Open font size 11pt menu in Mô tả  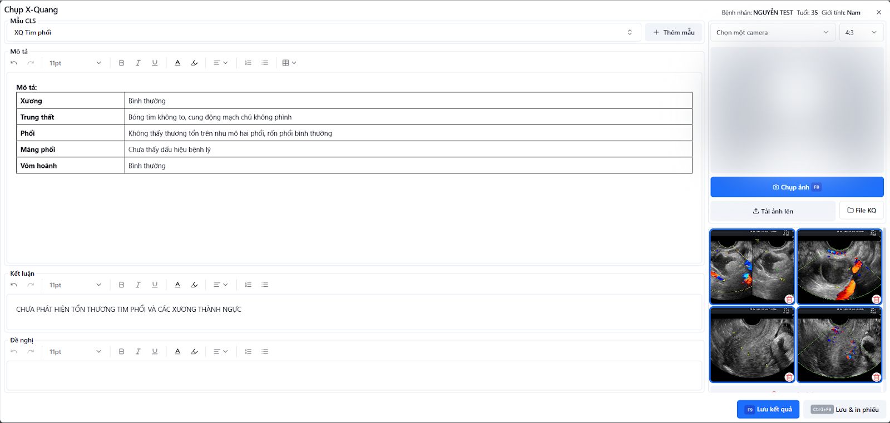tap(75, 63)
